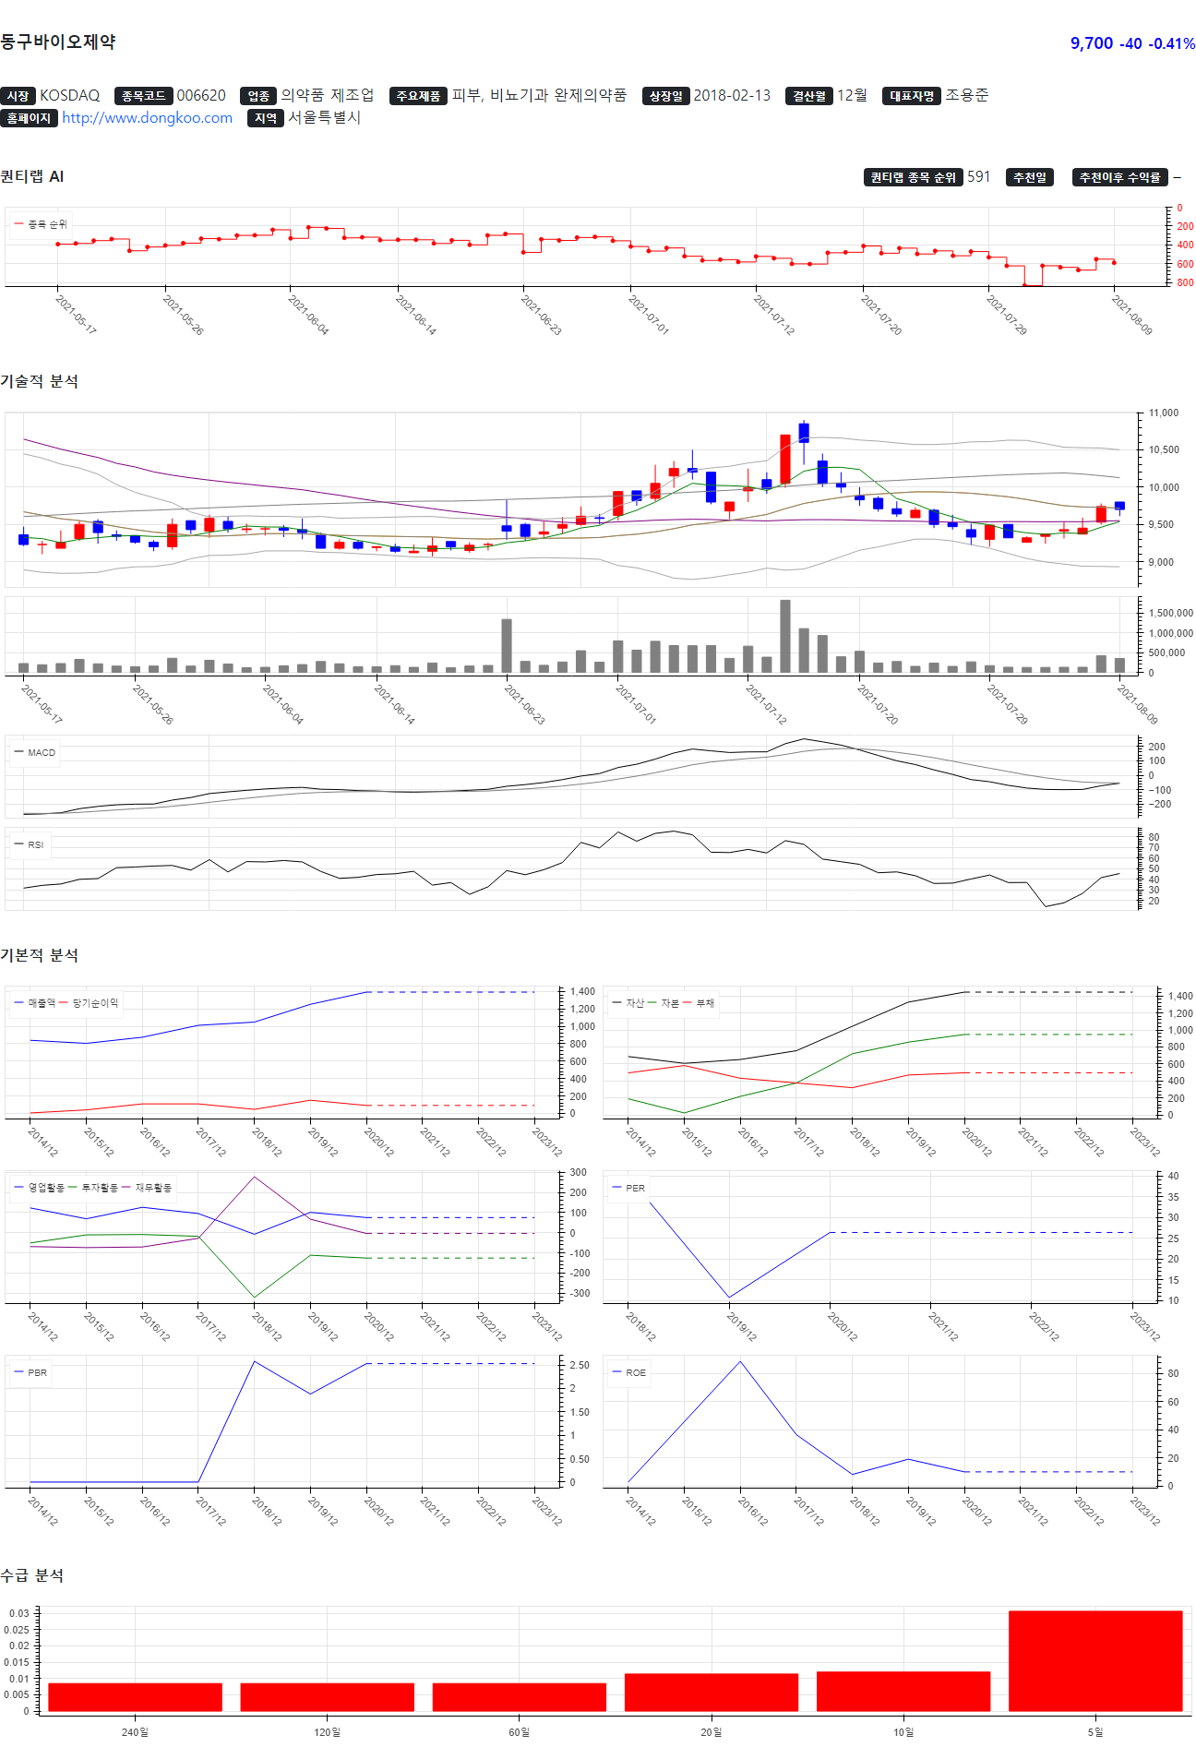Image resolution: width=1196 pixels, height=1747 pixels.
Task: Toggle the 재무활동 legend entry
Action: point(148,1189)
